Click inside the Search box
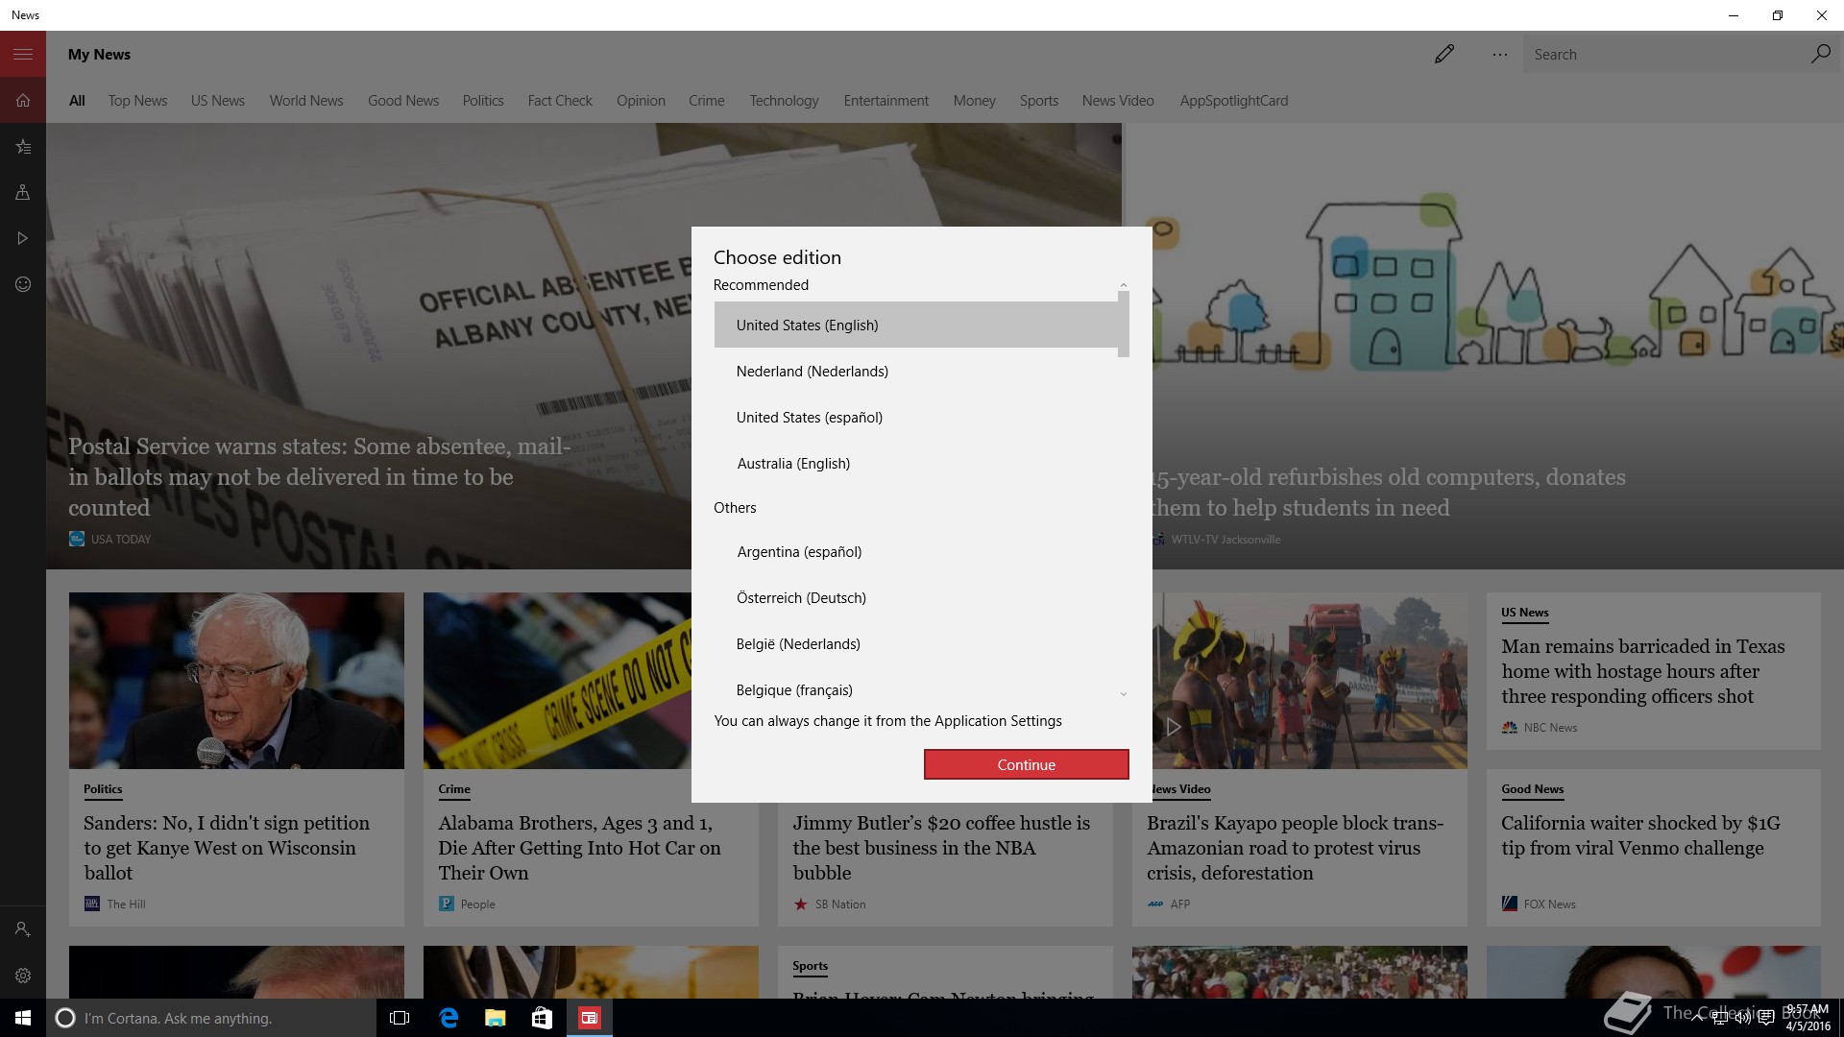The image size is (1844, 1037). pos(1666,55)
